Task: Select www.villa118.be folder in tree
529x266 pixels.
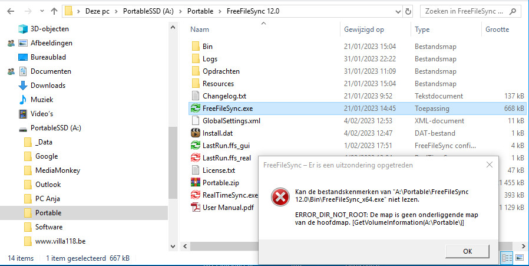Action: [61, 241]
